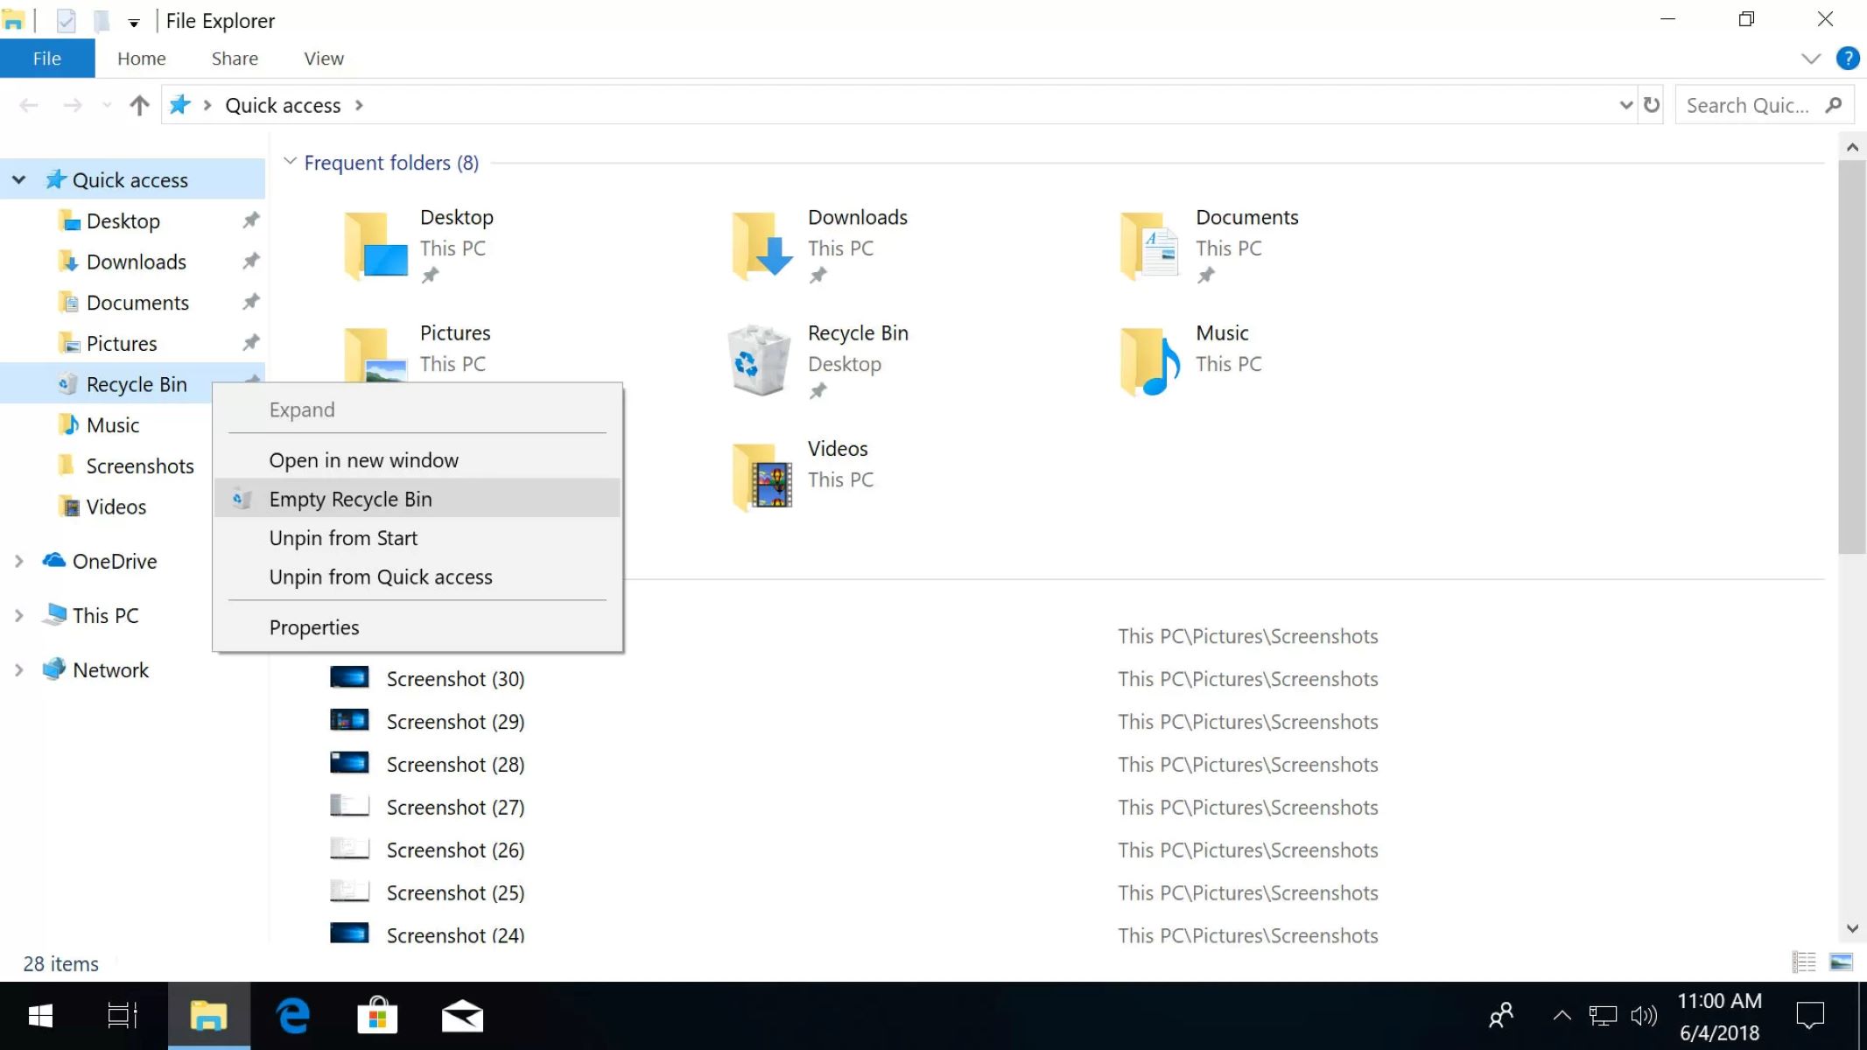Open the Recycle Bin folder icon

tap(758, 360)
